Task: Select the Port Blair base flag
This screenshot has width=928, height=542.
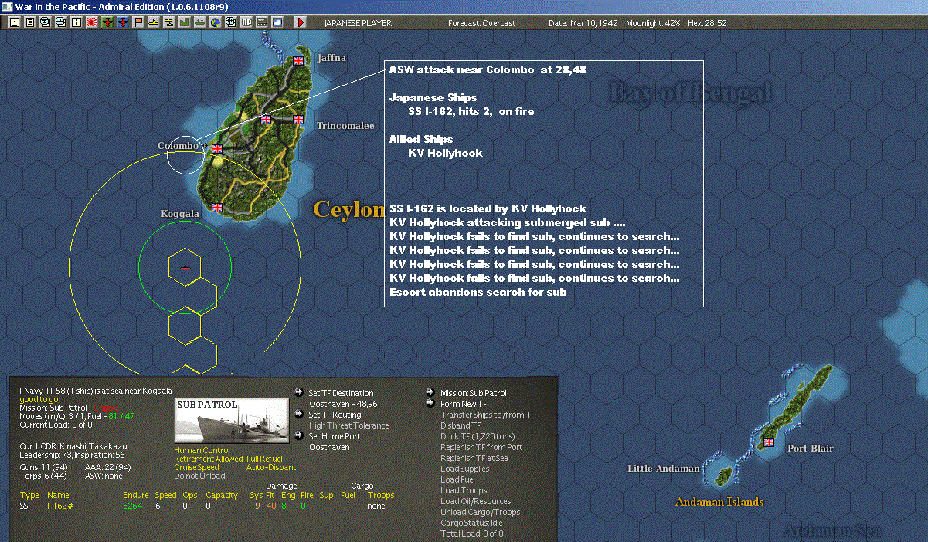Action: click(x=768, y=442)
